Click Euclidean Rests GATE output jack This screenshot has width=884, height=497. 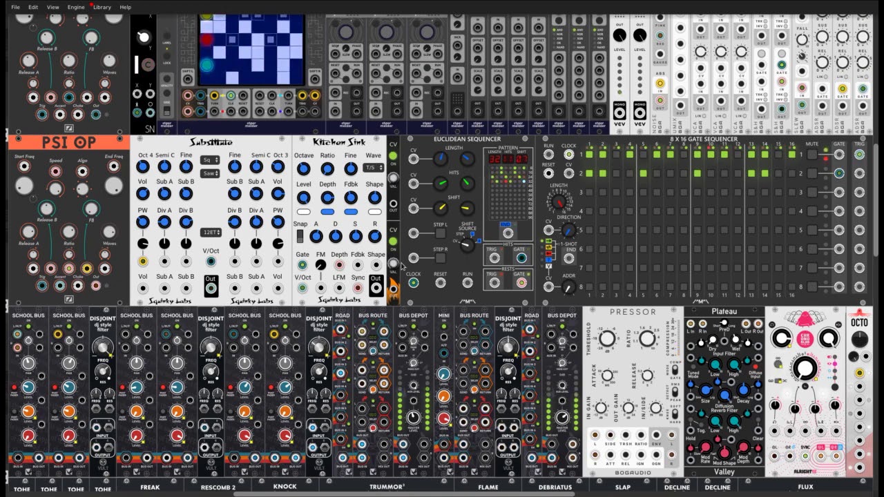pyautogui.click(x=521, y=282)
